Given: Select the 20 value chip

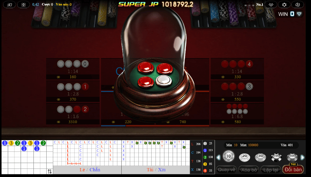Looking at the screenshot, I should pos(245,157).
